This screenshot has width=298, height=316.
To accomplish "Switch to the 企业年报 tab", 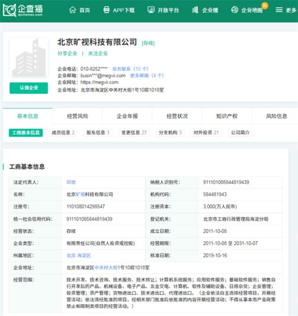I will point(128,116).
